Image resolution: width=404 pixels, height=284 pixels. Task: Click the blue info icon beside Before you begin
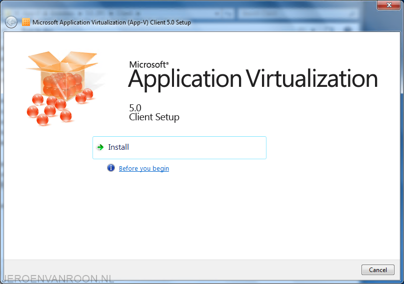point(111,168)
